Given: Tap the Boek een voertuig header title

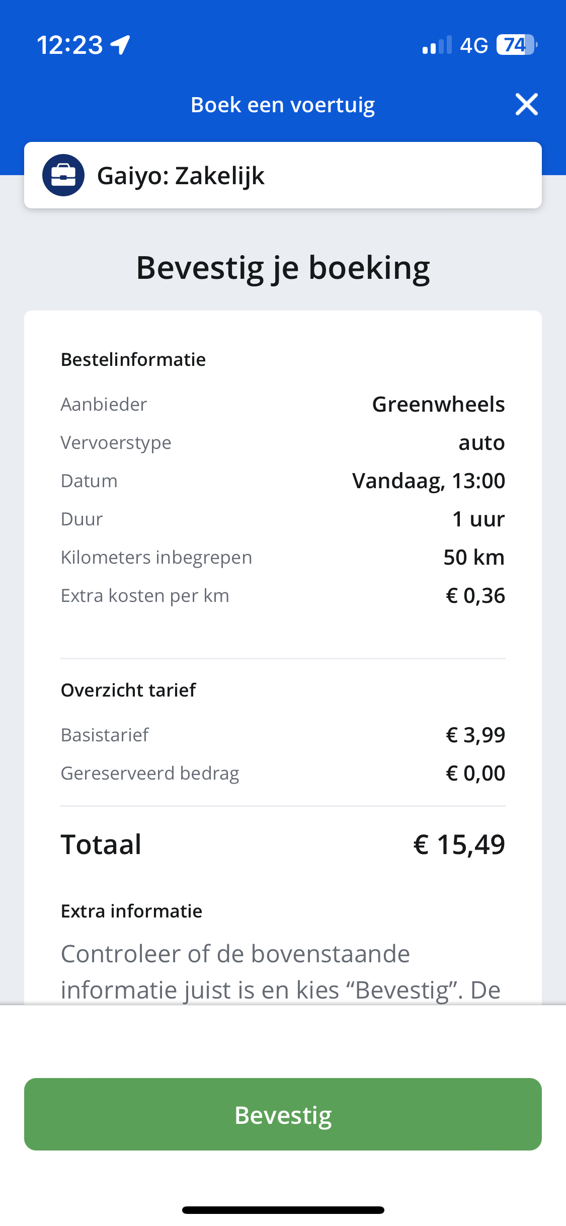Looking at the screenshot, I should point(283,105).
